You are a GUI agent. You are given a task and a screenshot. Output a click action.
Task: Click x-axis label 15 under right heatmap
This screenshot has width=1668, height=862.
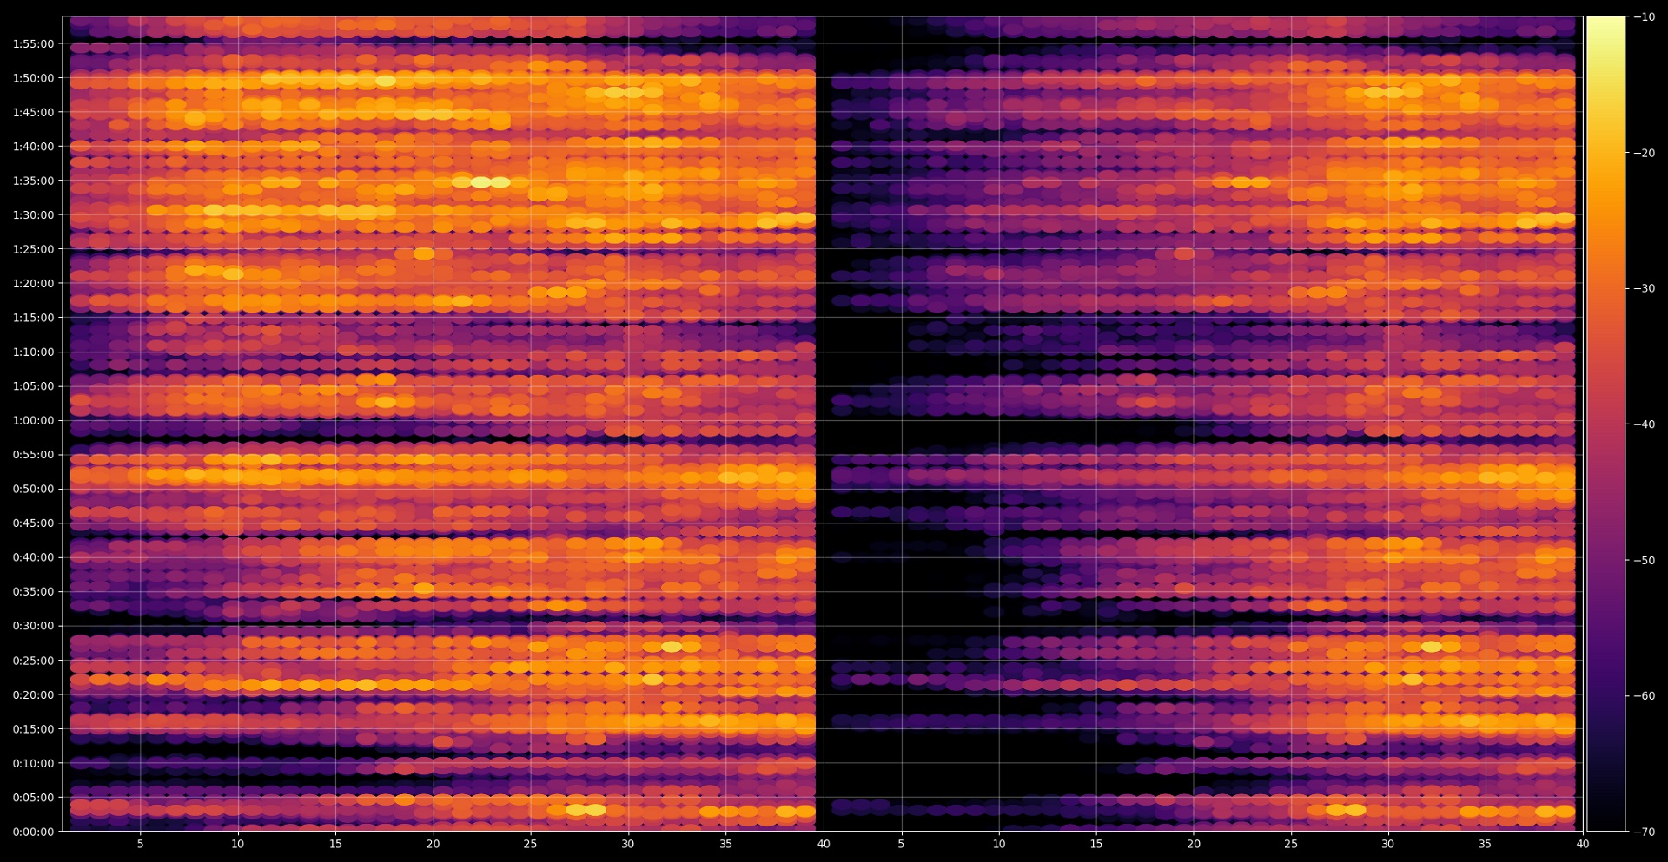tap(1096, 844)
